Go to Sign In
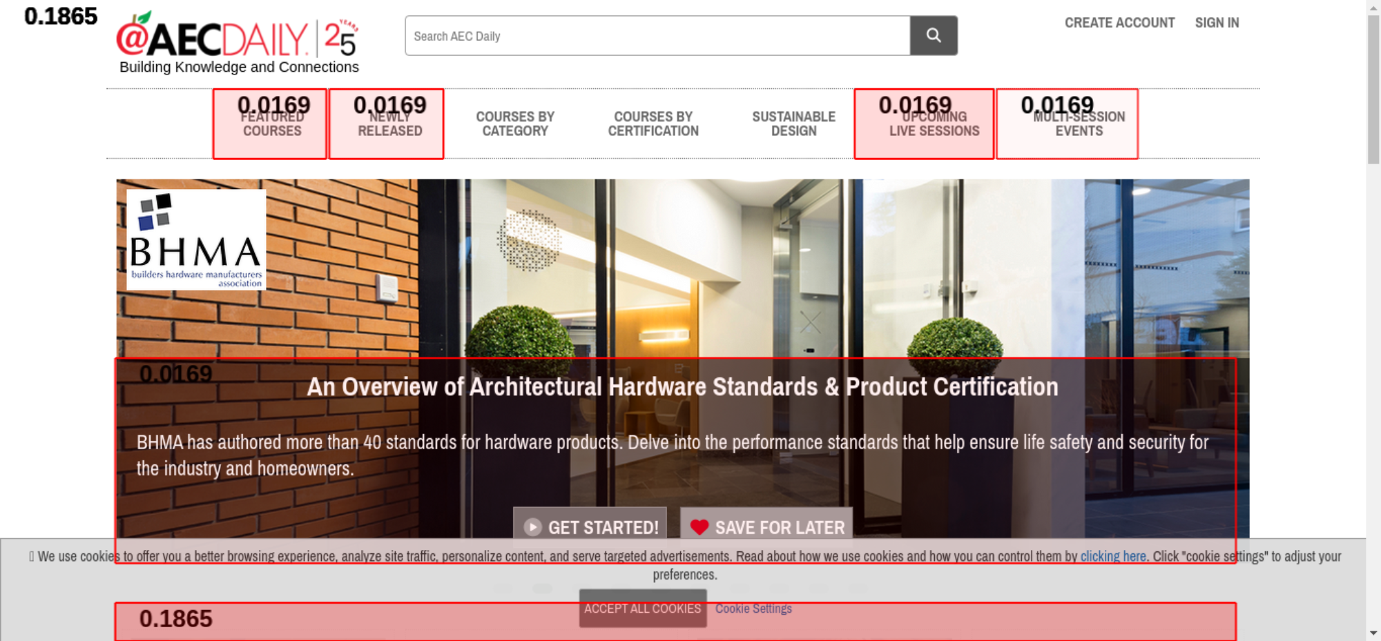 pyautogui.click(x=1217, y=23)
